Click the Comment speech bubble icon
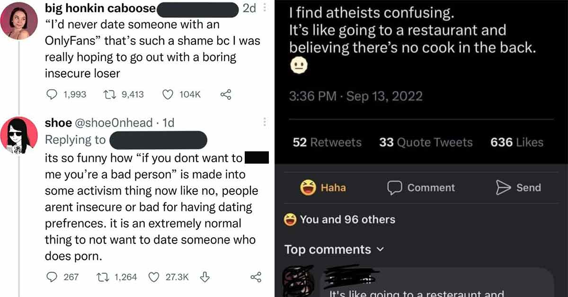The height and width of the screenshot is (297, 568). tap(394, 187)
